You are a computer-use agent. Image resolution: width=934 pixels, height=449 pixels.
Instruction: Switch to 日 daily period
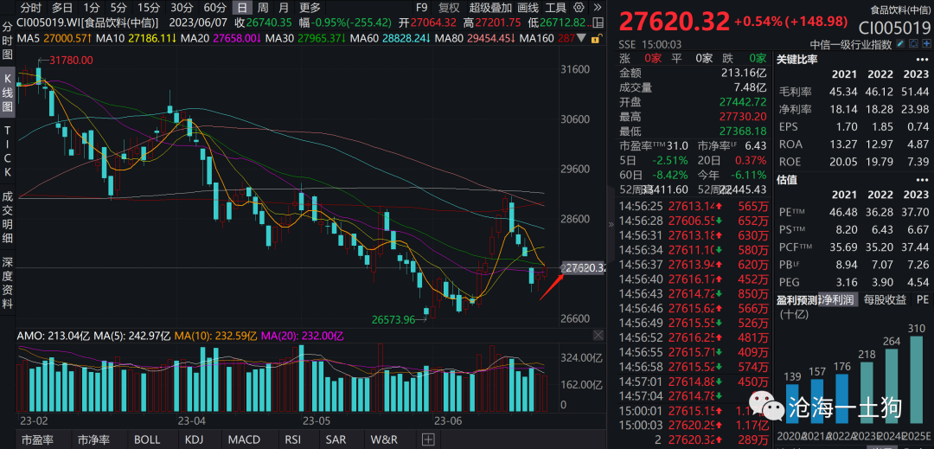(x=241, y=7)
